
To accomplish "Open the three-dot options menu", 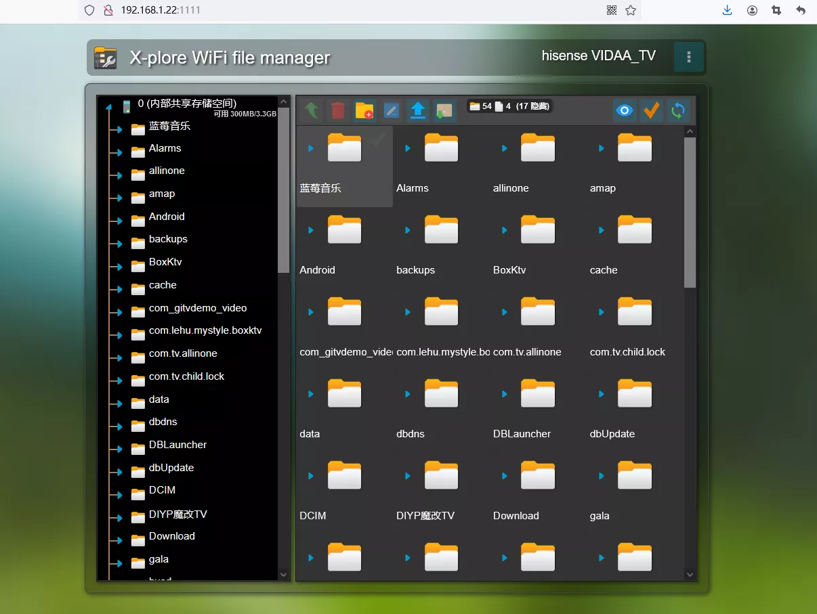I will (x=689, y=57).
